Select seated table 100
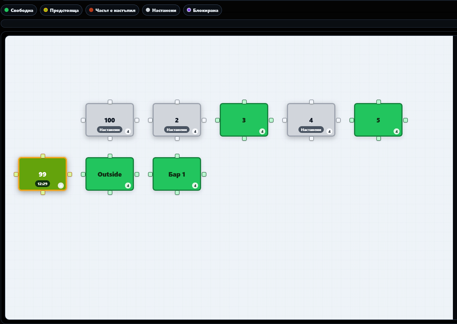457x324 pixels. 110,120
